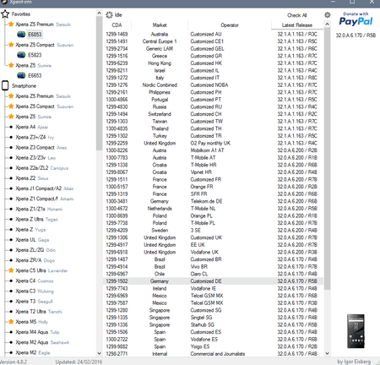Select Xperia Z1/Z1s Honami

[x=39, y=209]
